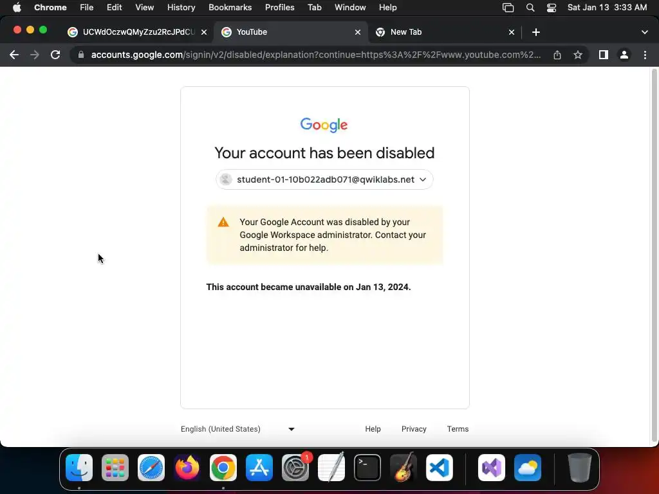
Task: Open Trash from the dock
Action: tap(580, 468)
